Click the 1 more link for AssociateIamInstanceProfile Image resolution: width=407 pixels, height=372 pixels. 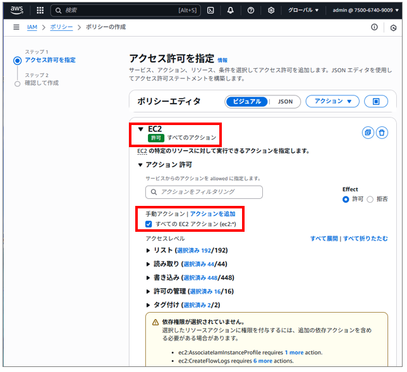pyautogui.click(x=294, y=352)
